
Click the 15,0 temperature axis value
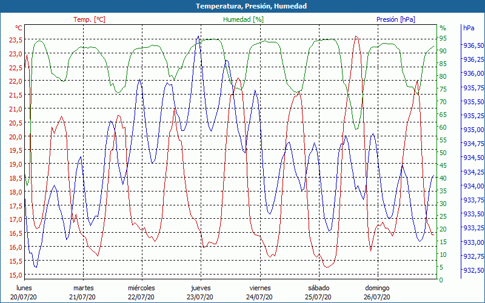[x=15, y=275]
